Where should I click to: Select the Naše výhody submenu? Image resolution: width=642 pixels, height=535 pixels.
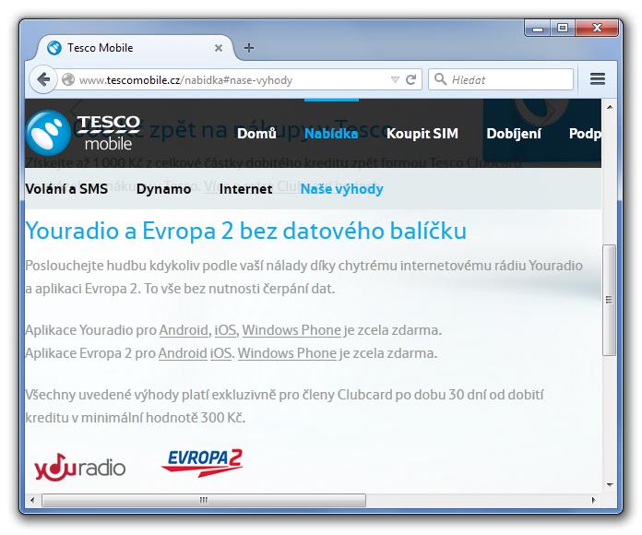(342, 189)
